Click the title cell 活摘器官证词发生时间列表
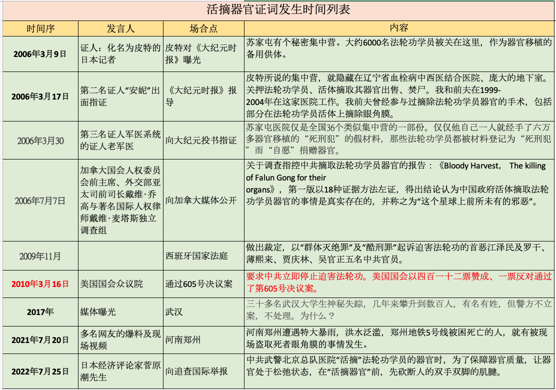 click(x=278, y=10)
